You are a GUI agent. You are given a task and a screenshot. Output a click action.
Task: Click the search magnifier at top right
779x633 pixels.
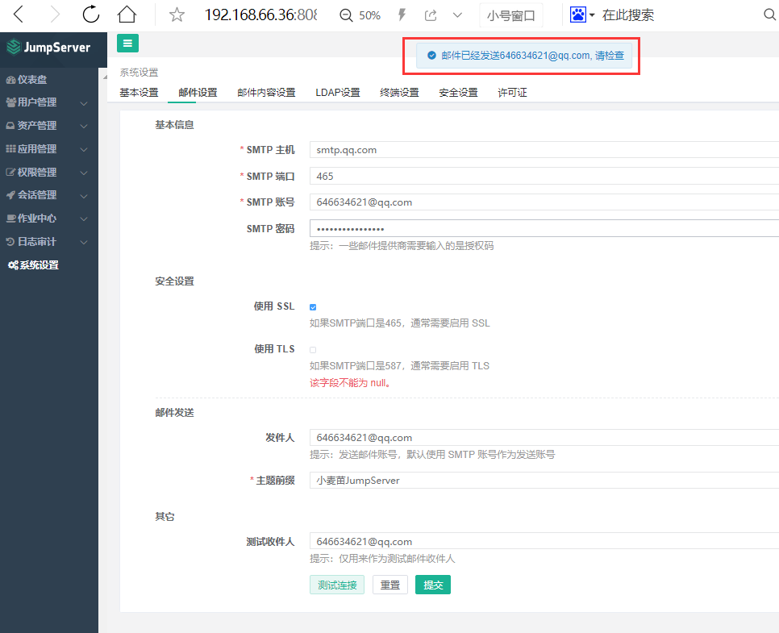pos(769,15)
